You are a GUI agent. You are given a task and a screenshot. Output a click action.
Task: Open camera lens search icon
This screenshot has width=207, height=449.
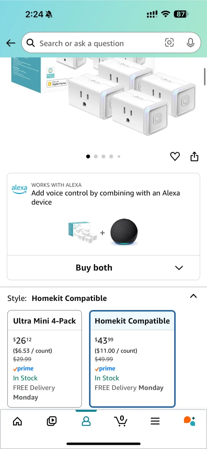169,43
